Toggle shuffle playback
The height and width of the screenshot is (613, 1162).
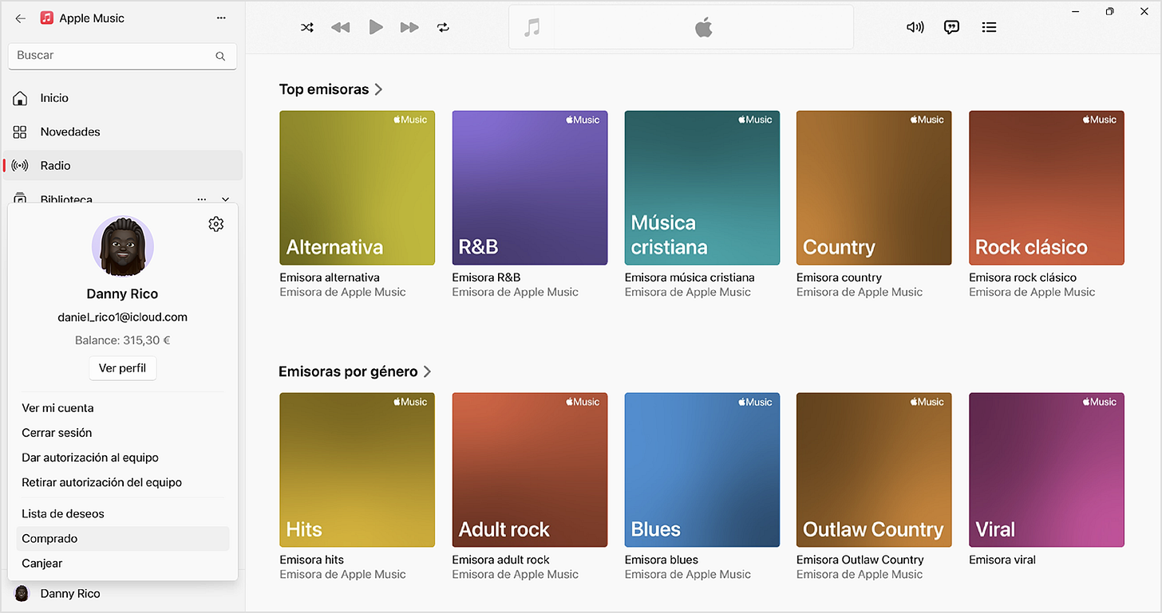pyautogui.click(x=307, y=27)
